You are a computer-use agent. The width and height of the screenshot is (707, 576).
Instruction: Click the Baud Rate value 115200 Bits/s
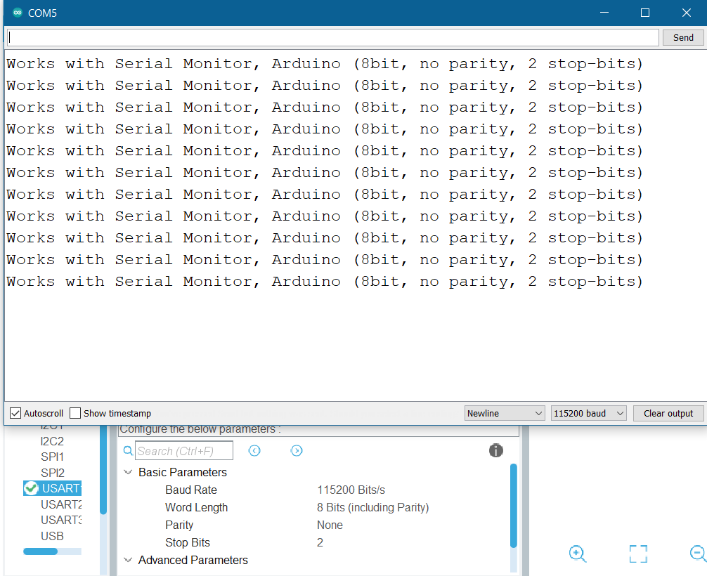(351, 490)
